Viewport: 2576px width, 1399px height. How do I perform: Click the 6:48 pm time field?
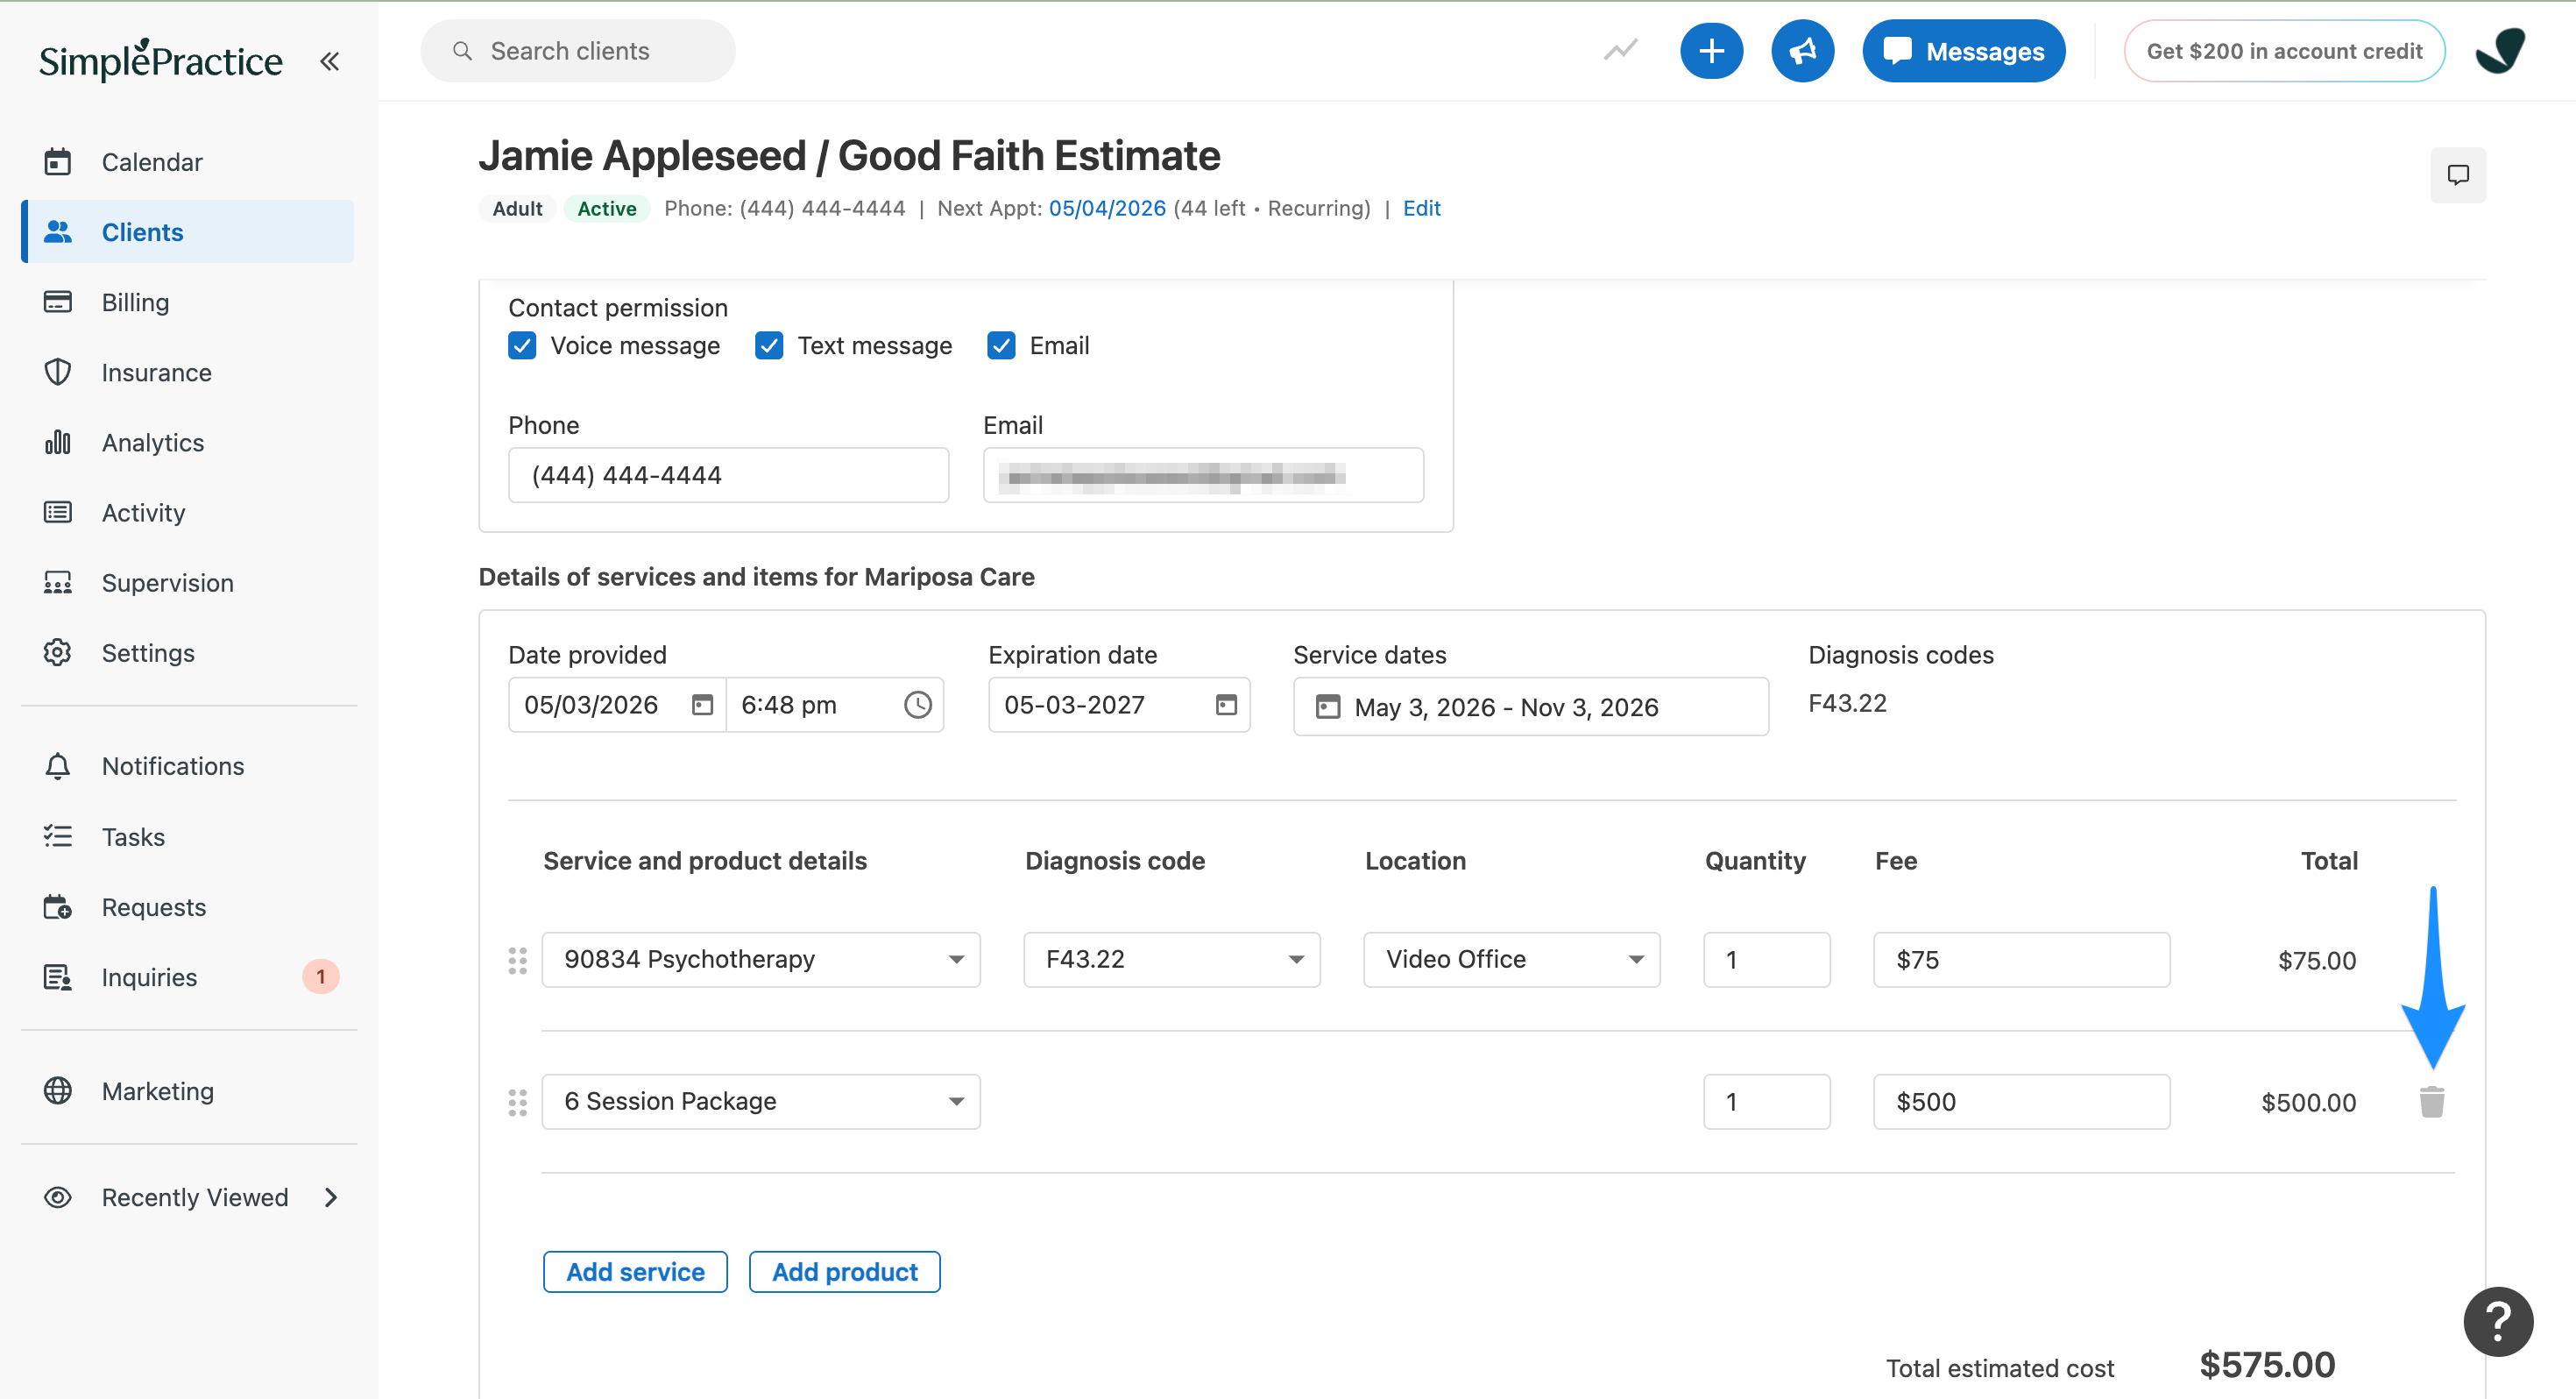[835, 706]
